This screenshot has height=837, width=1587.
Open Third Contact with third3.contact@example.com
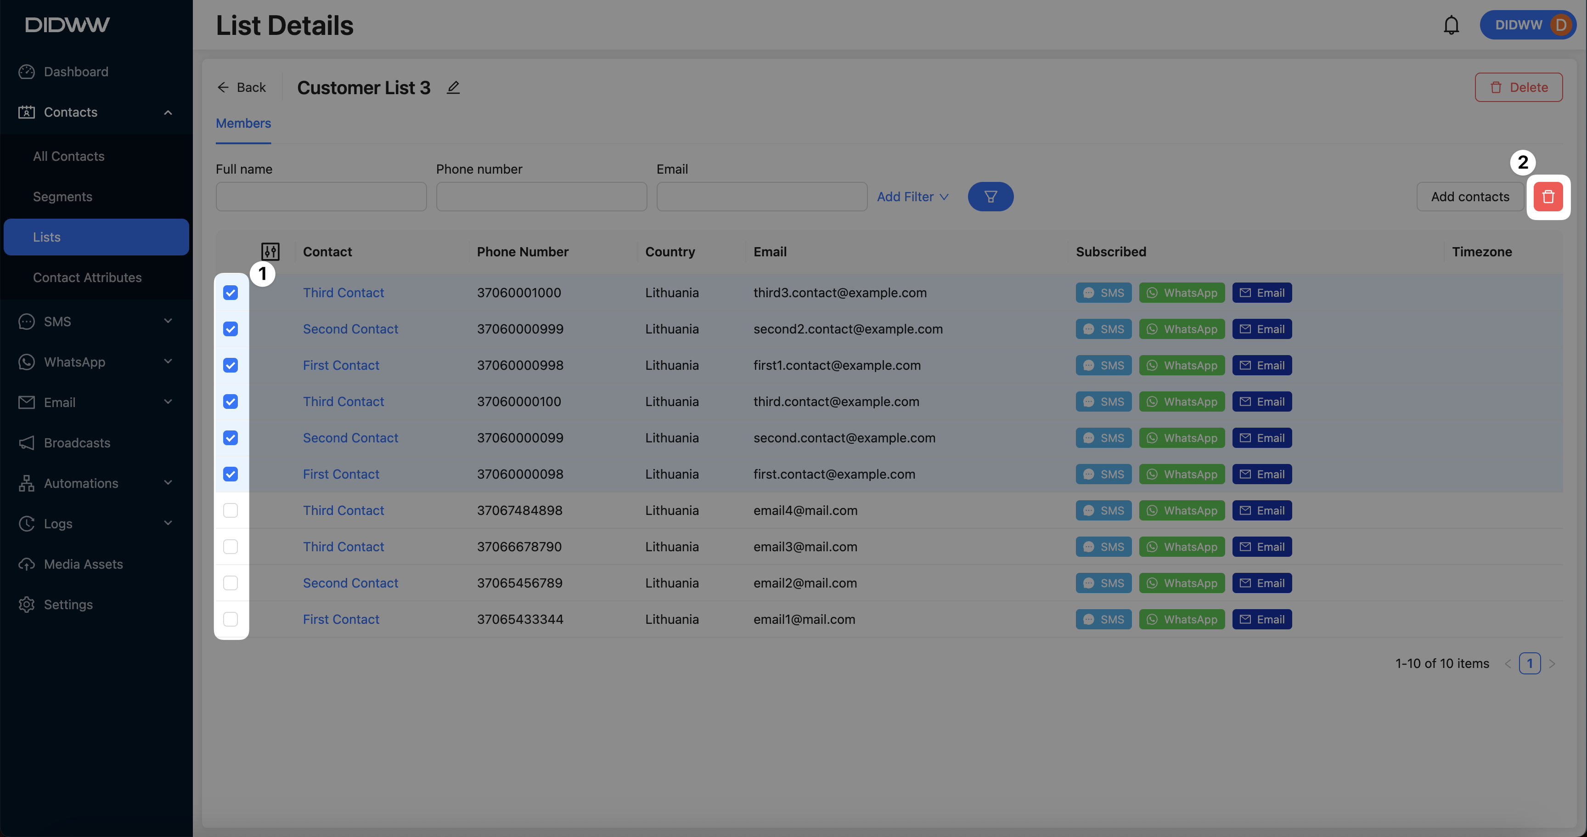tap(343, 293)
